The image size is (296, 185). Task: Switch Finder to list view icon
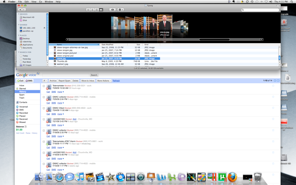[x=92, y=10]
